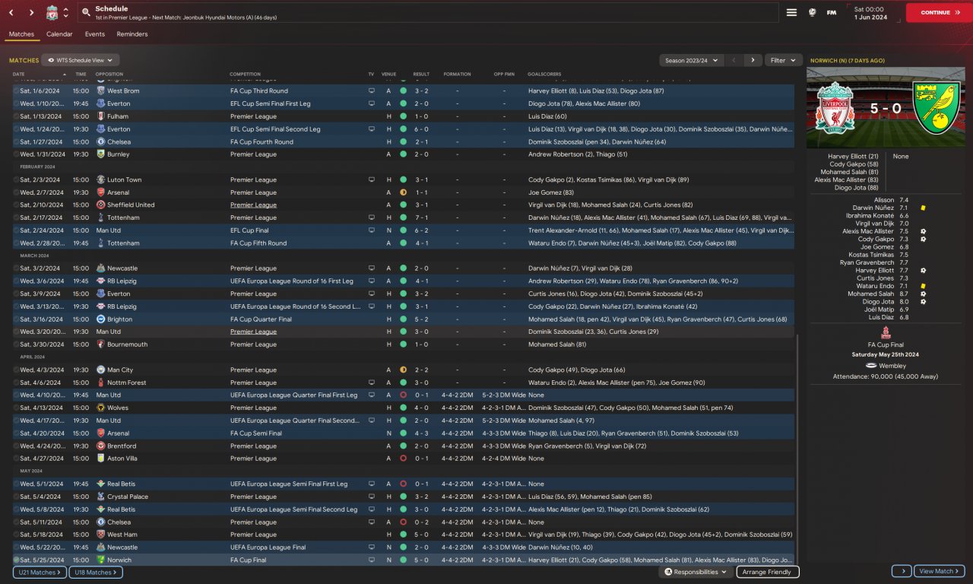
Task: Open the hamburger menu icon
Action: [x=791, y=12]
